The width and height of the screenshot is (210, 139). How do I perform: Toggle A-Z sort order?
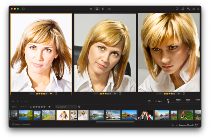(196, 125)
